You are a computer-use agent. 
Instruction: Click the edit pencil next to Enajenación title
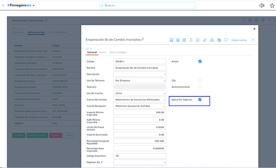point(142,40)
